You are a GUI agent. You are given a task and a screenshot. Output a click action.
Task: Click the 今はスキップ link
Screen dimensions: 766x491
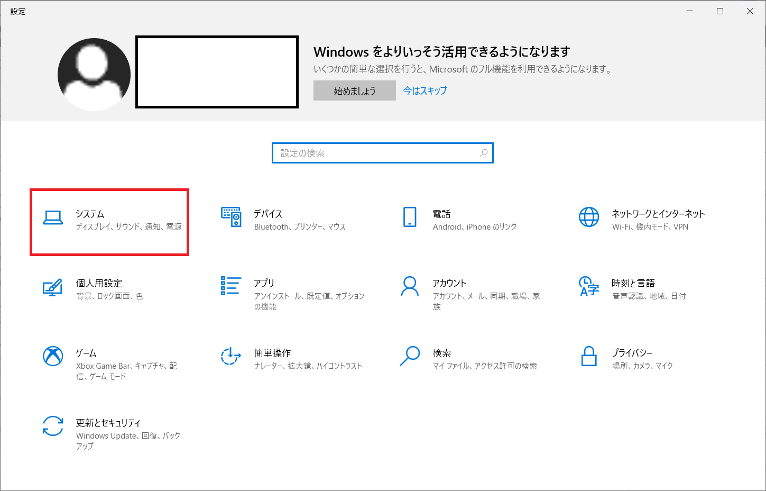coord(425,90)
